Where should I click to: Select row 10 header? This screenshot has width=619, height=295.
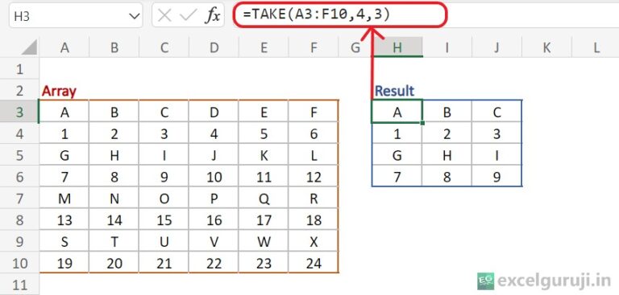tap(19, 263)
